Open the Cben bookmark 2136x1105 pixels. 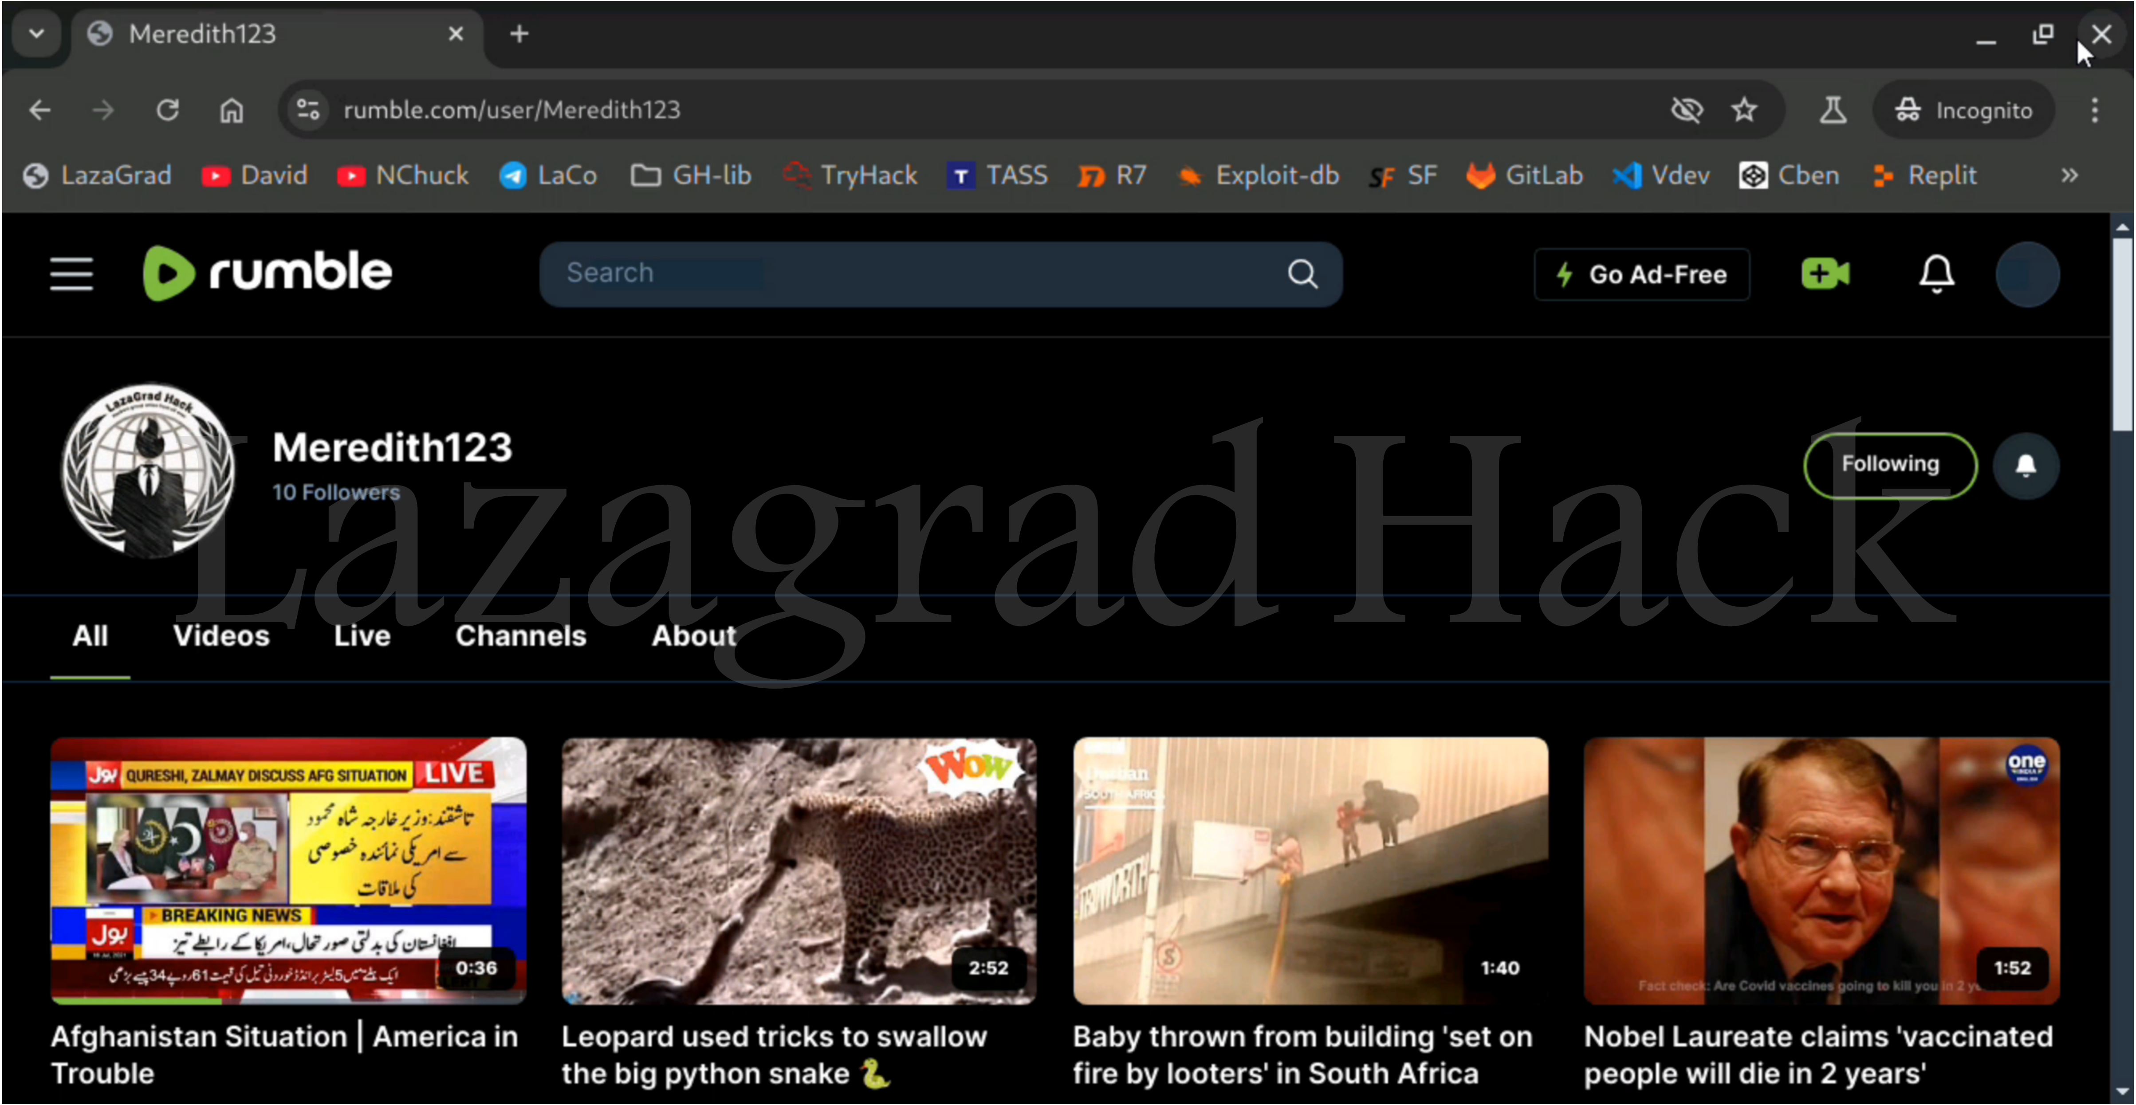click(1789, 175)
